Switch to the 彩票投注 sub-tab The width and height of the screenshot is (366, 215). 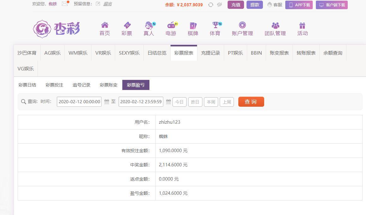coord(54,85)
